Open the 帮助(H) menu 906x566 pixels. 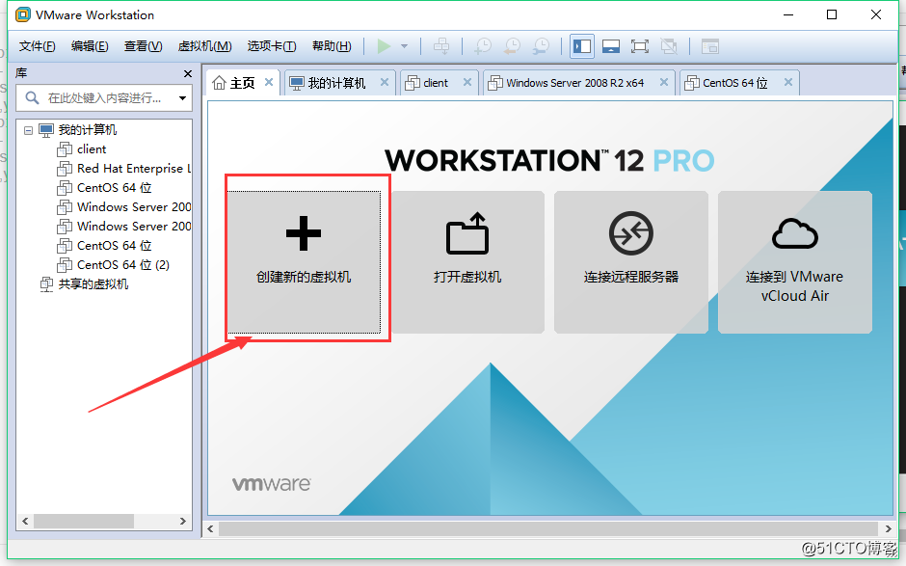point(332,46)
